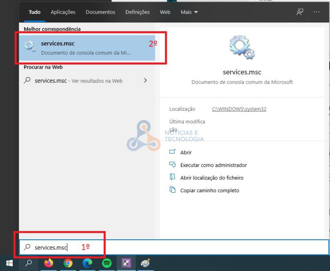Click web search magnifier icon in results
The height and width of the screenshot is (271, 330).
click(27, 80)
